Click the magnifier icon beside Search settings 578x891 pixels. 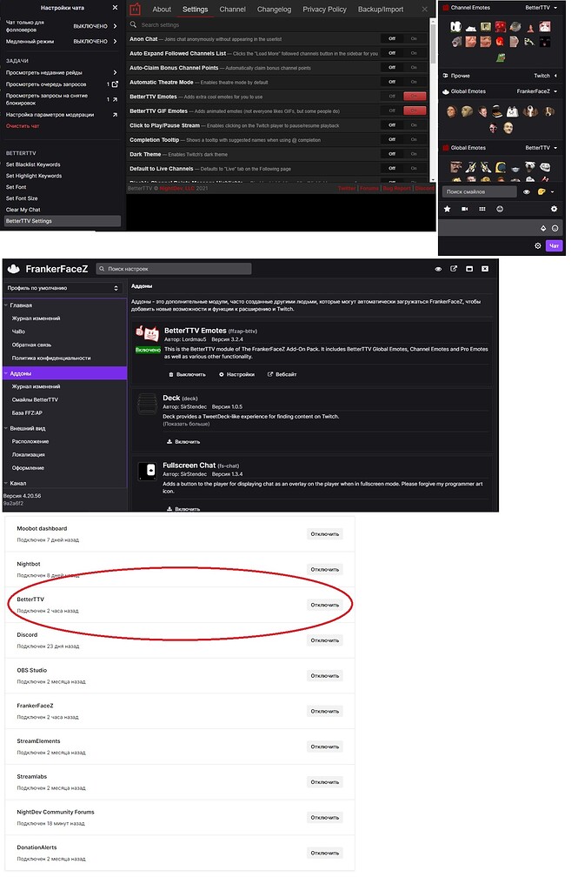tap(134, 24)
